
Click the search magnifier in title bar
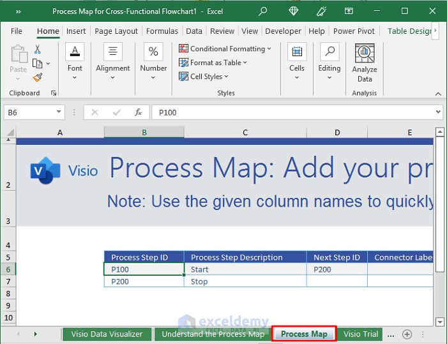[x=262, y=11]
